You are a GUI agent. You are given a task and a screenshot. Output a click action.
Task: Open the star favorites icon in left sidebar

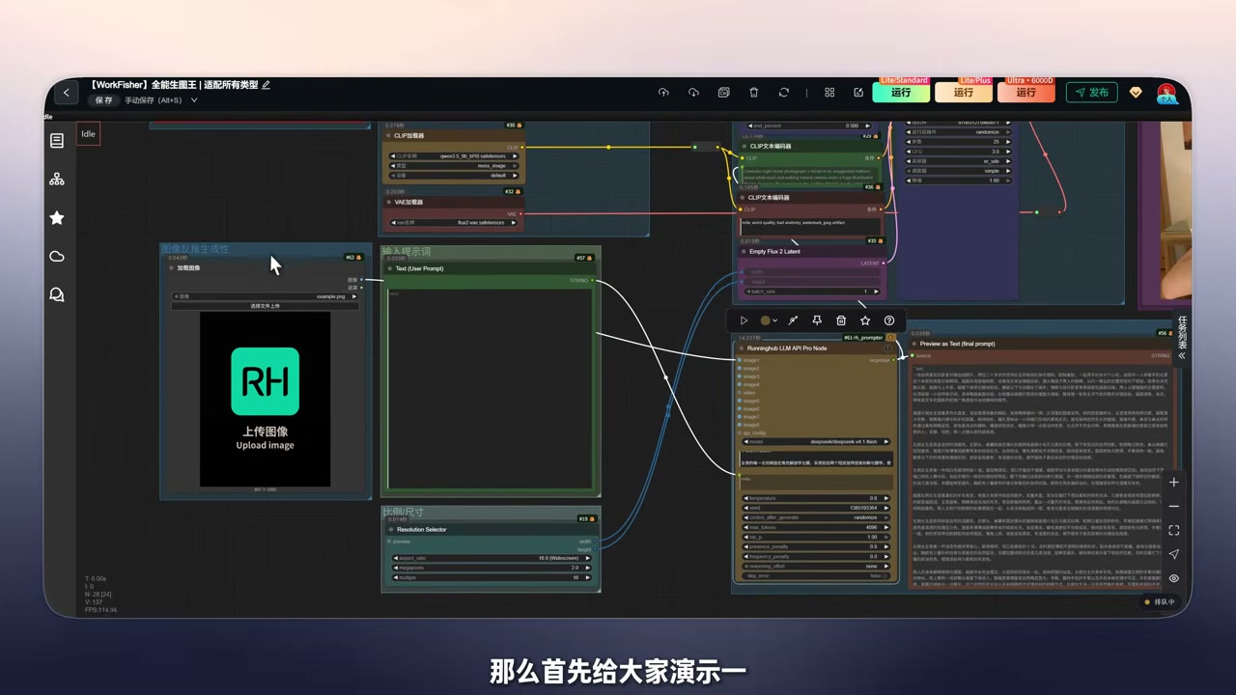pyautogui.click(x=57, y=218)
